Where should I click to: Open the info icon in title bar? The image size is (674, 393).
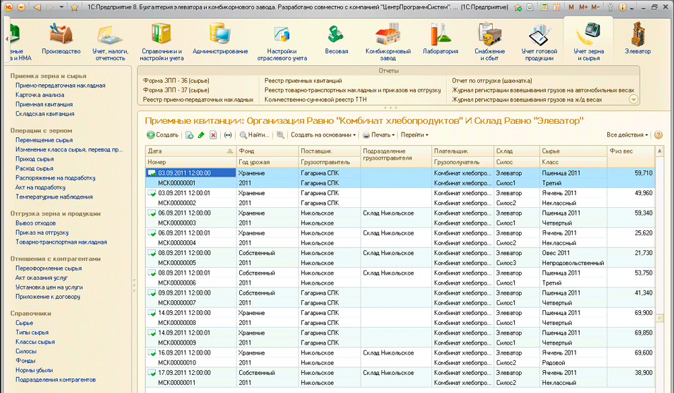pos(622,7)
